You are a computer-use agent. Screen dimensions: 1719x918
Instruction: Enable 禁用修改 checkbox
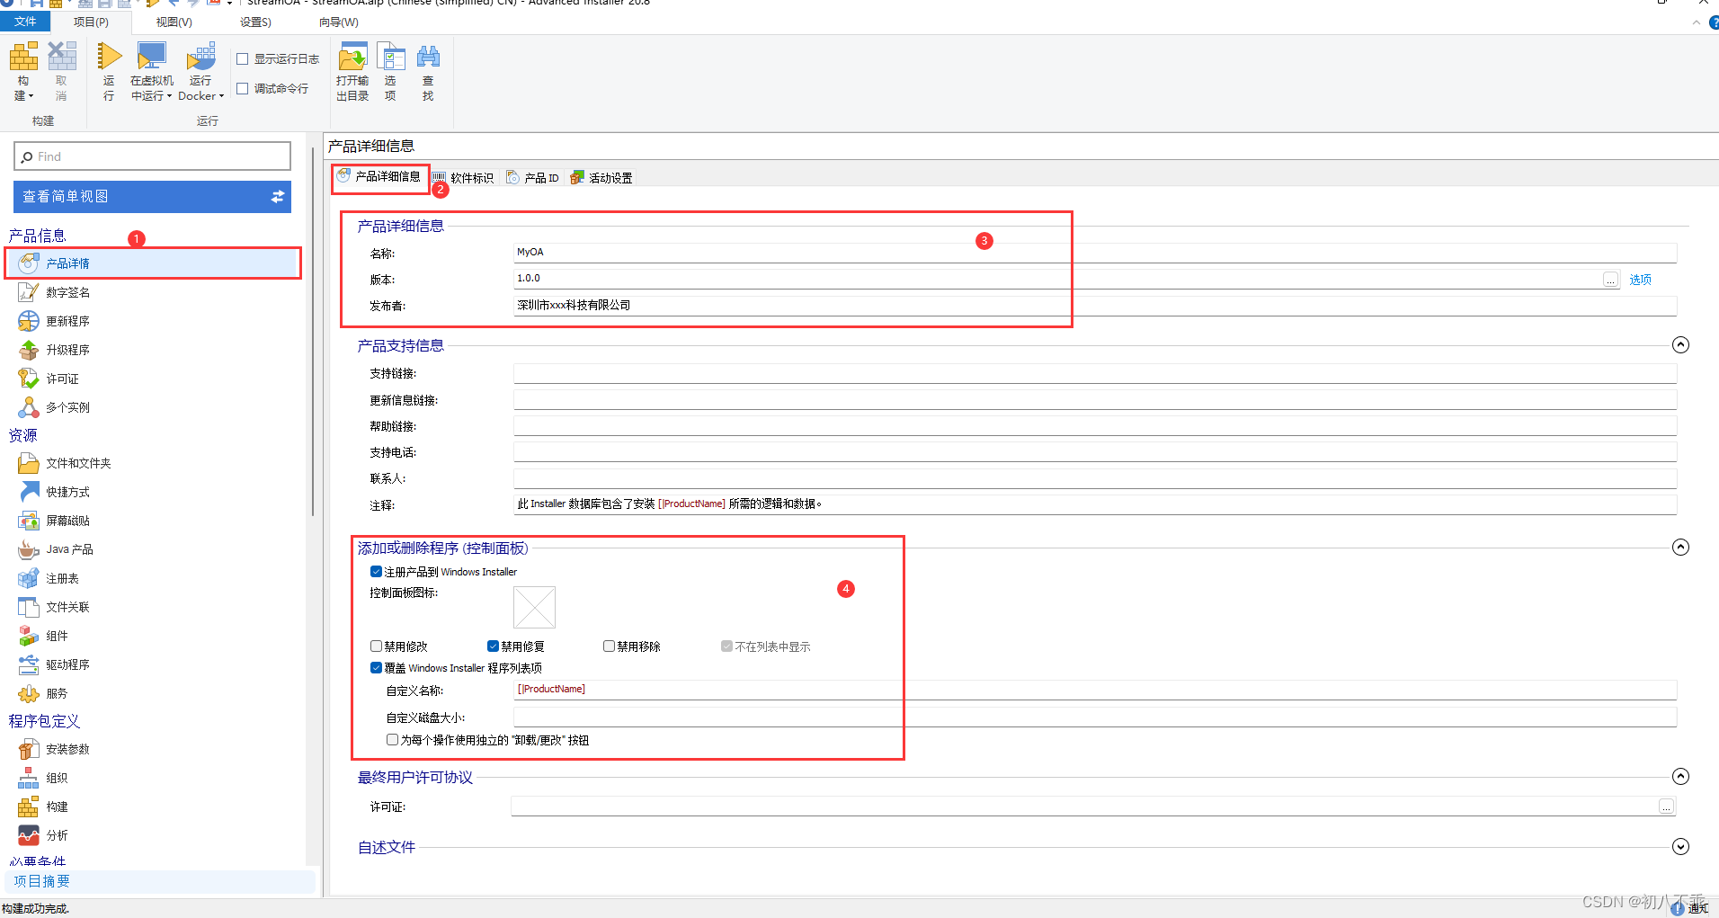[x=376, y=646]
